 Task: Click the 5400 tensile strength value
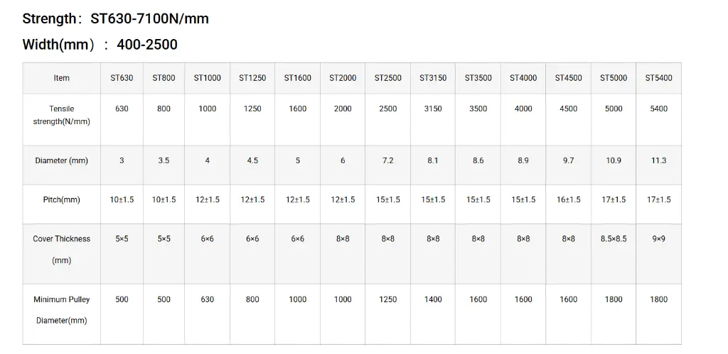659,109
